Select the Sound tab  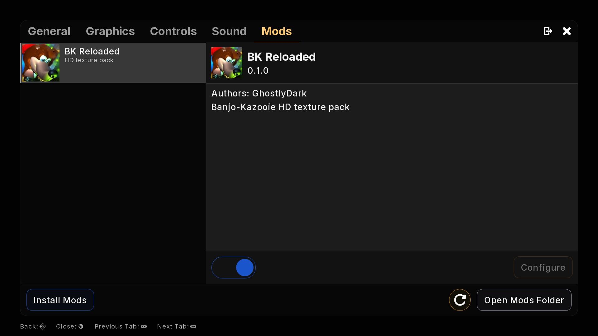229,31
